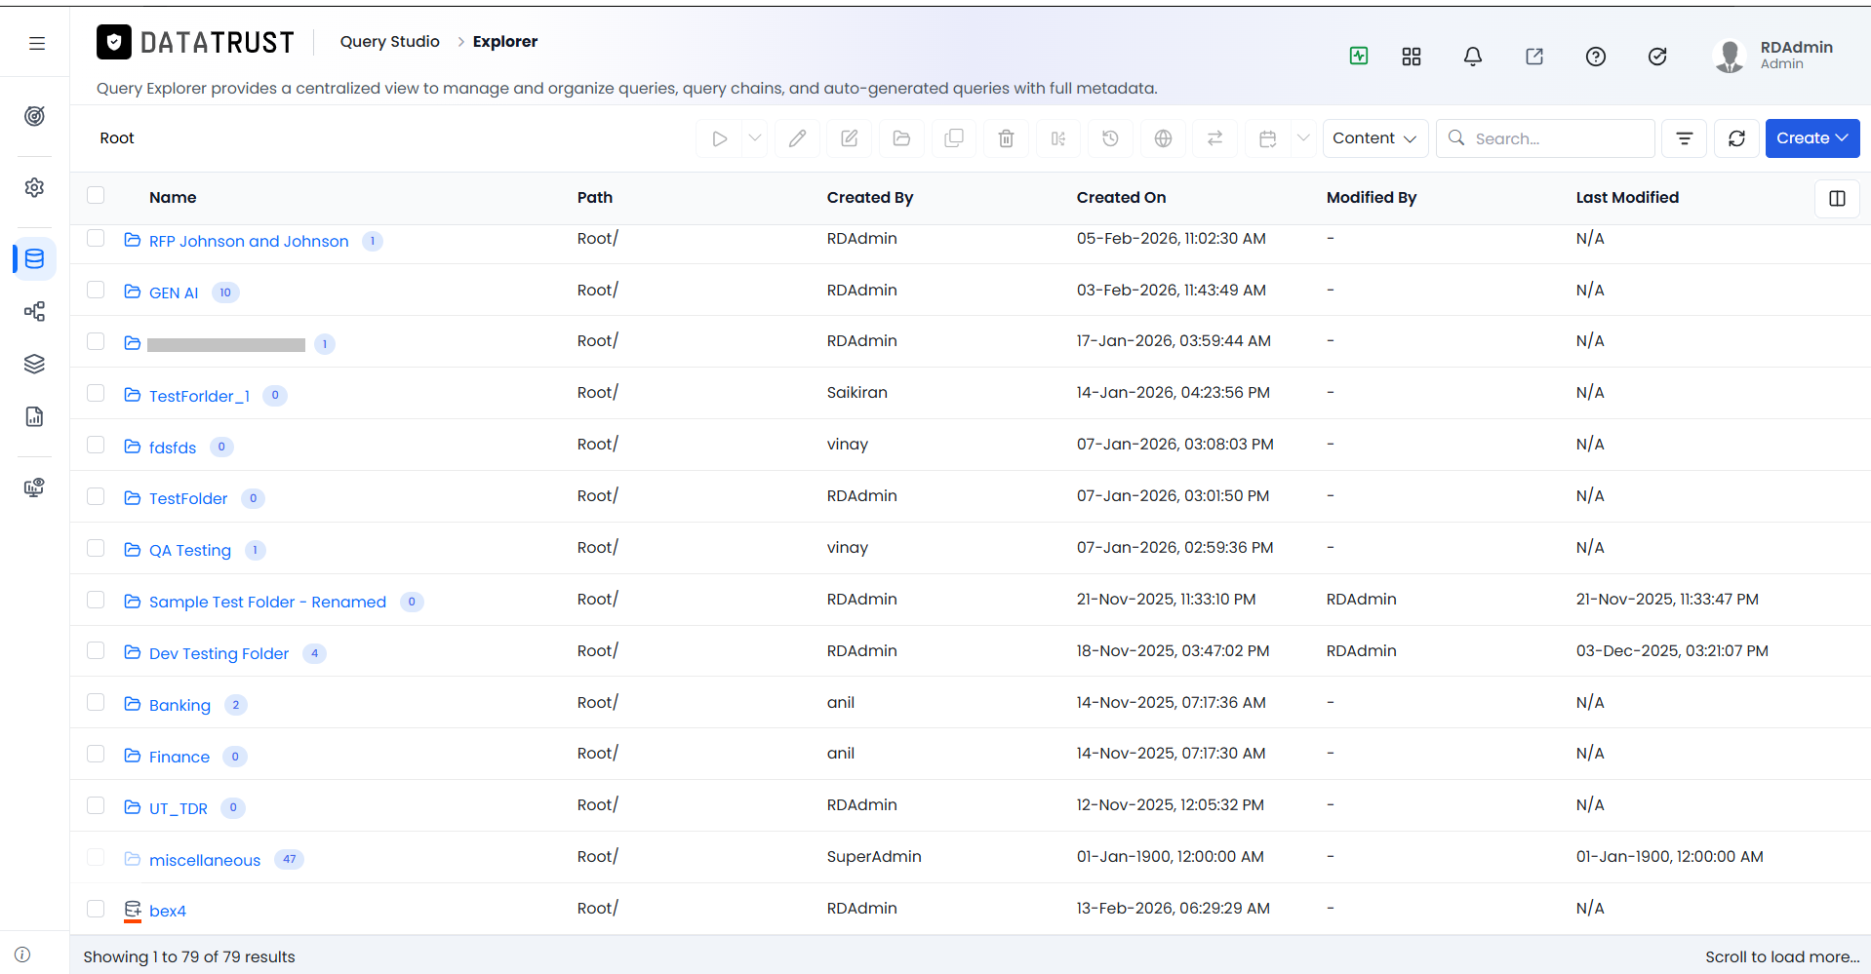
Task: Open the GEN AI folder
Action: [x=174, y=292]
